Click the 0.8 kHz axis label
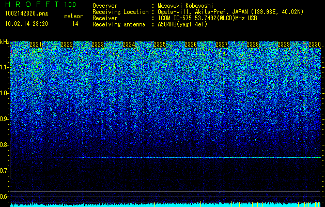 [x=4, y=145]
